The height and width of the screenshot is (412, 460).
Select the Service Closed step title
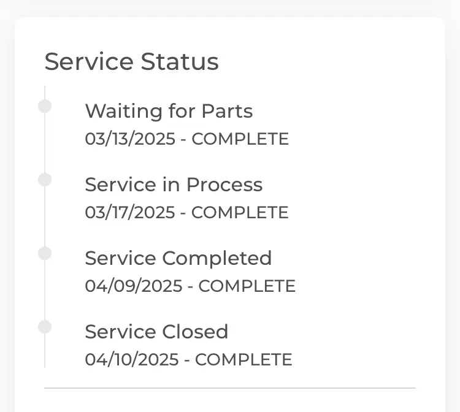pos(156,332)
